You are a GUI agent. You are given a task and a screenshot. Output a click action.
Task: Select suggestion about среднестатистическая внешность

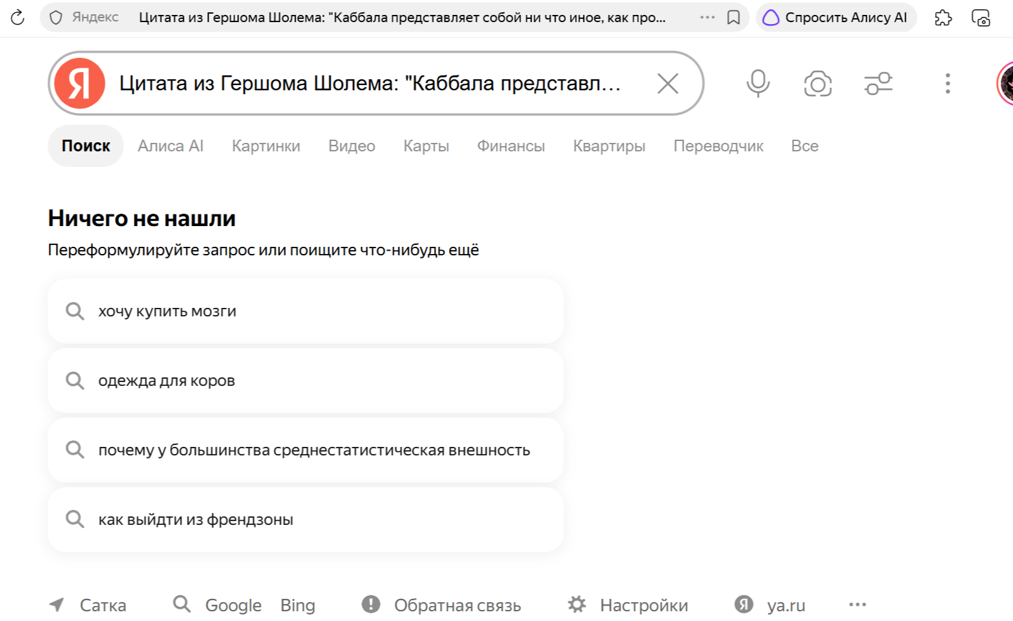pyautogui.click(x=305, y=450)
